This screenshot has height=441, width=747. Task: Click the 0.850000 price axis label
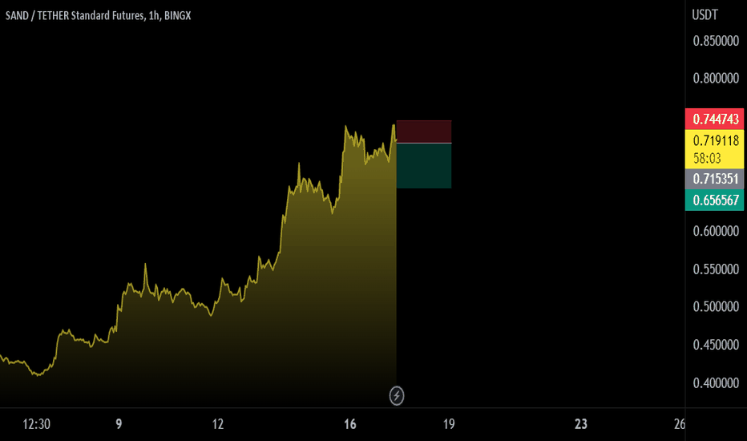716,41
